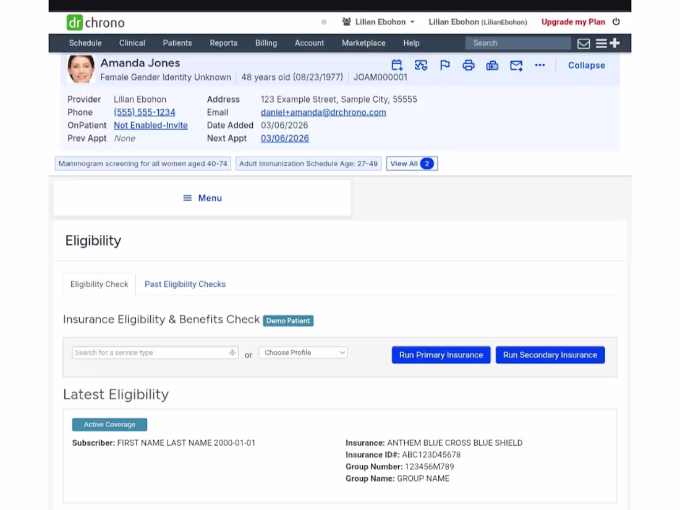This screenshot has height=510, width=680.
Task: Send a message via the envelope icon
Action: click(516, 65)
